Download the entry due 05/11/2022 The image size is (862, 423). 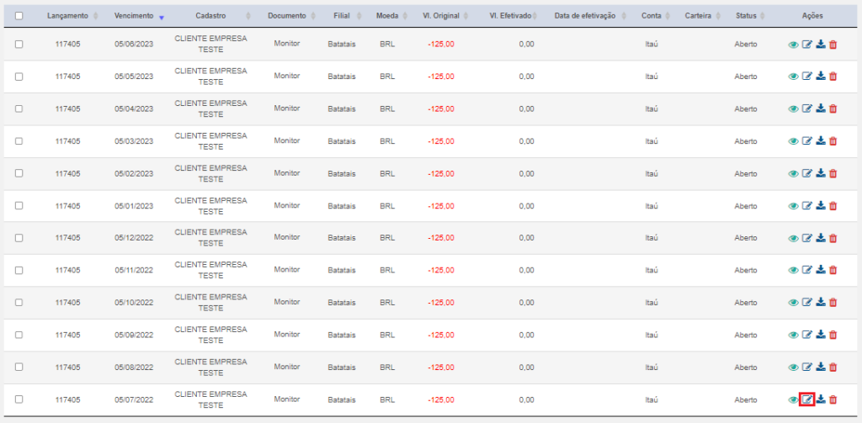821,270
